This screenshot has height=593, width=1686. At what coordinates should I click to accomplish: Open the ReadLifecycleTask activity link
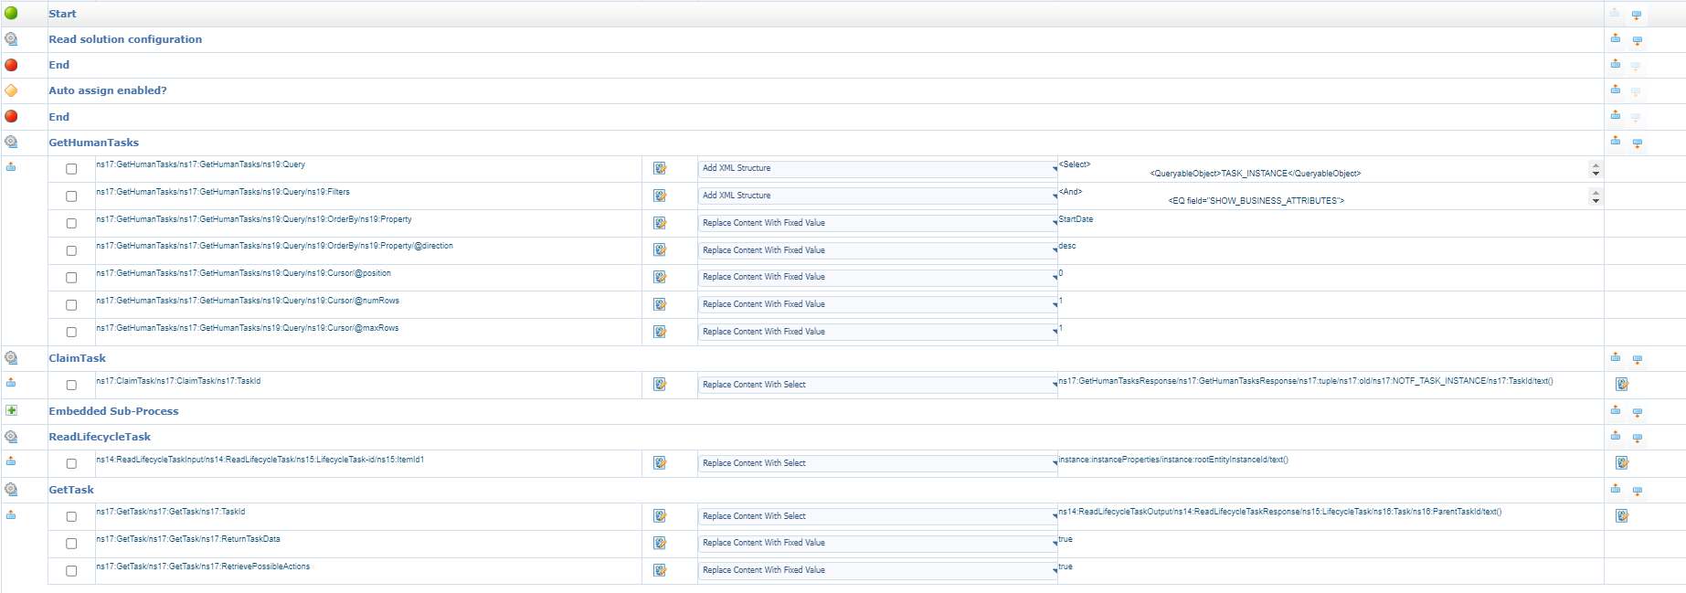[100, 437]
